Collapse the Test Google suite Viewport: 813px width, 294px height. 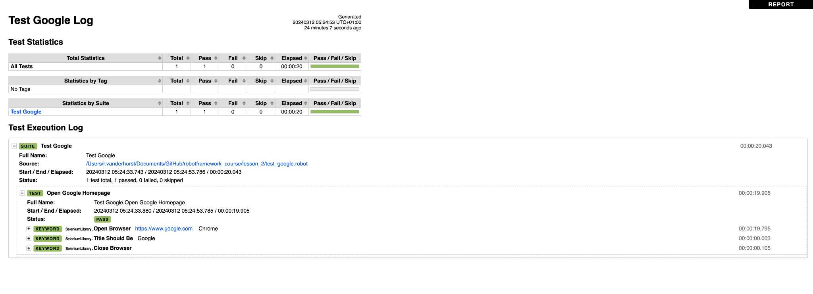[14, 146]
